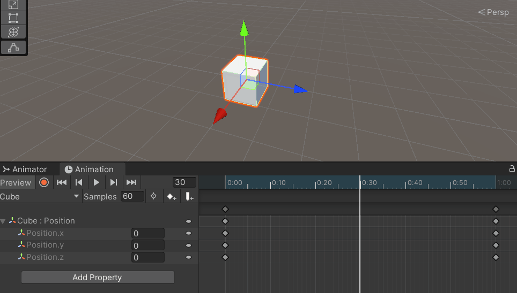Image resolution: width=517 pixels, height=293 pixels.
Task: Toggle the Persp projection label
Action: [x=493, y=12]
